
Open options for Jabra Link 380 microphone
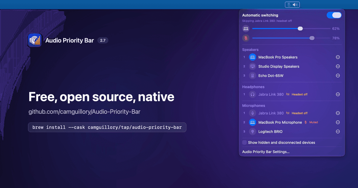coord(338,113)
